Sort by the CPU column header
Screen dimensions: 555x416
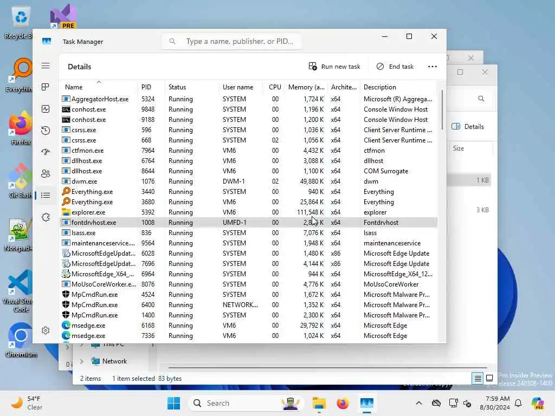[274, 87]
